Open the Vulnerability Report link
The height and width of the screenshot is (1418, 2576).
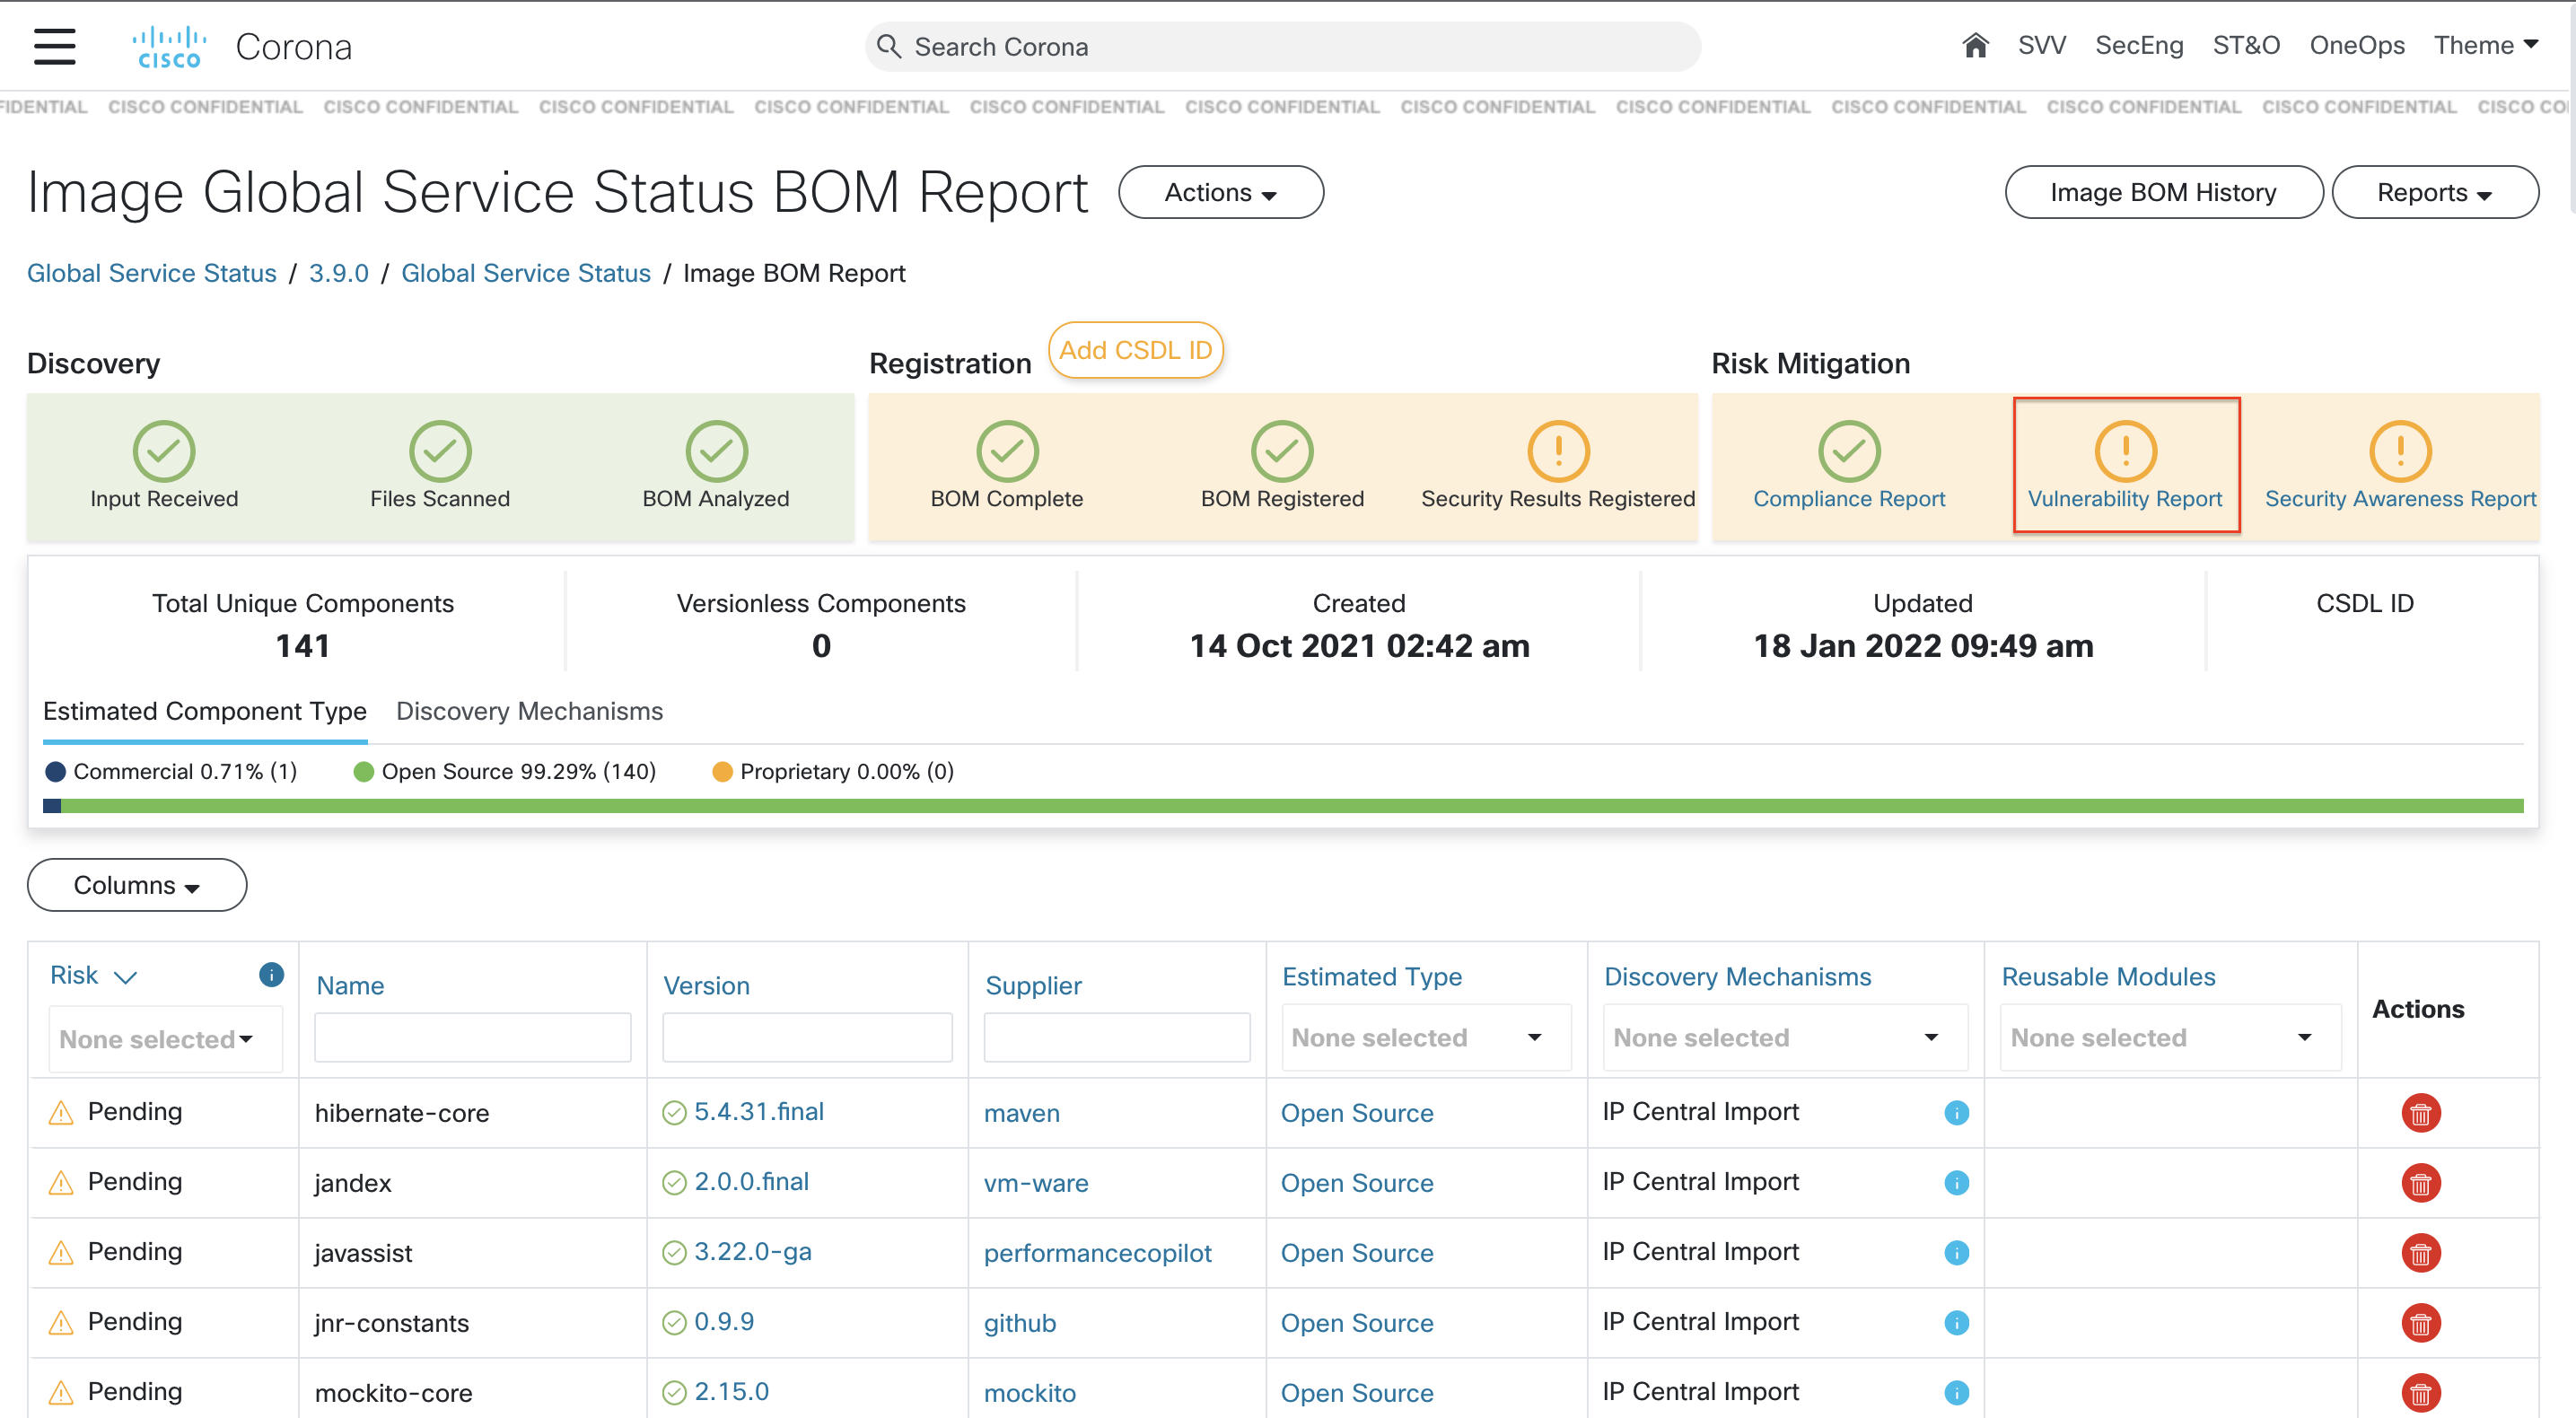pyautogui.click(x=2125, y=498)
